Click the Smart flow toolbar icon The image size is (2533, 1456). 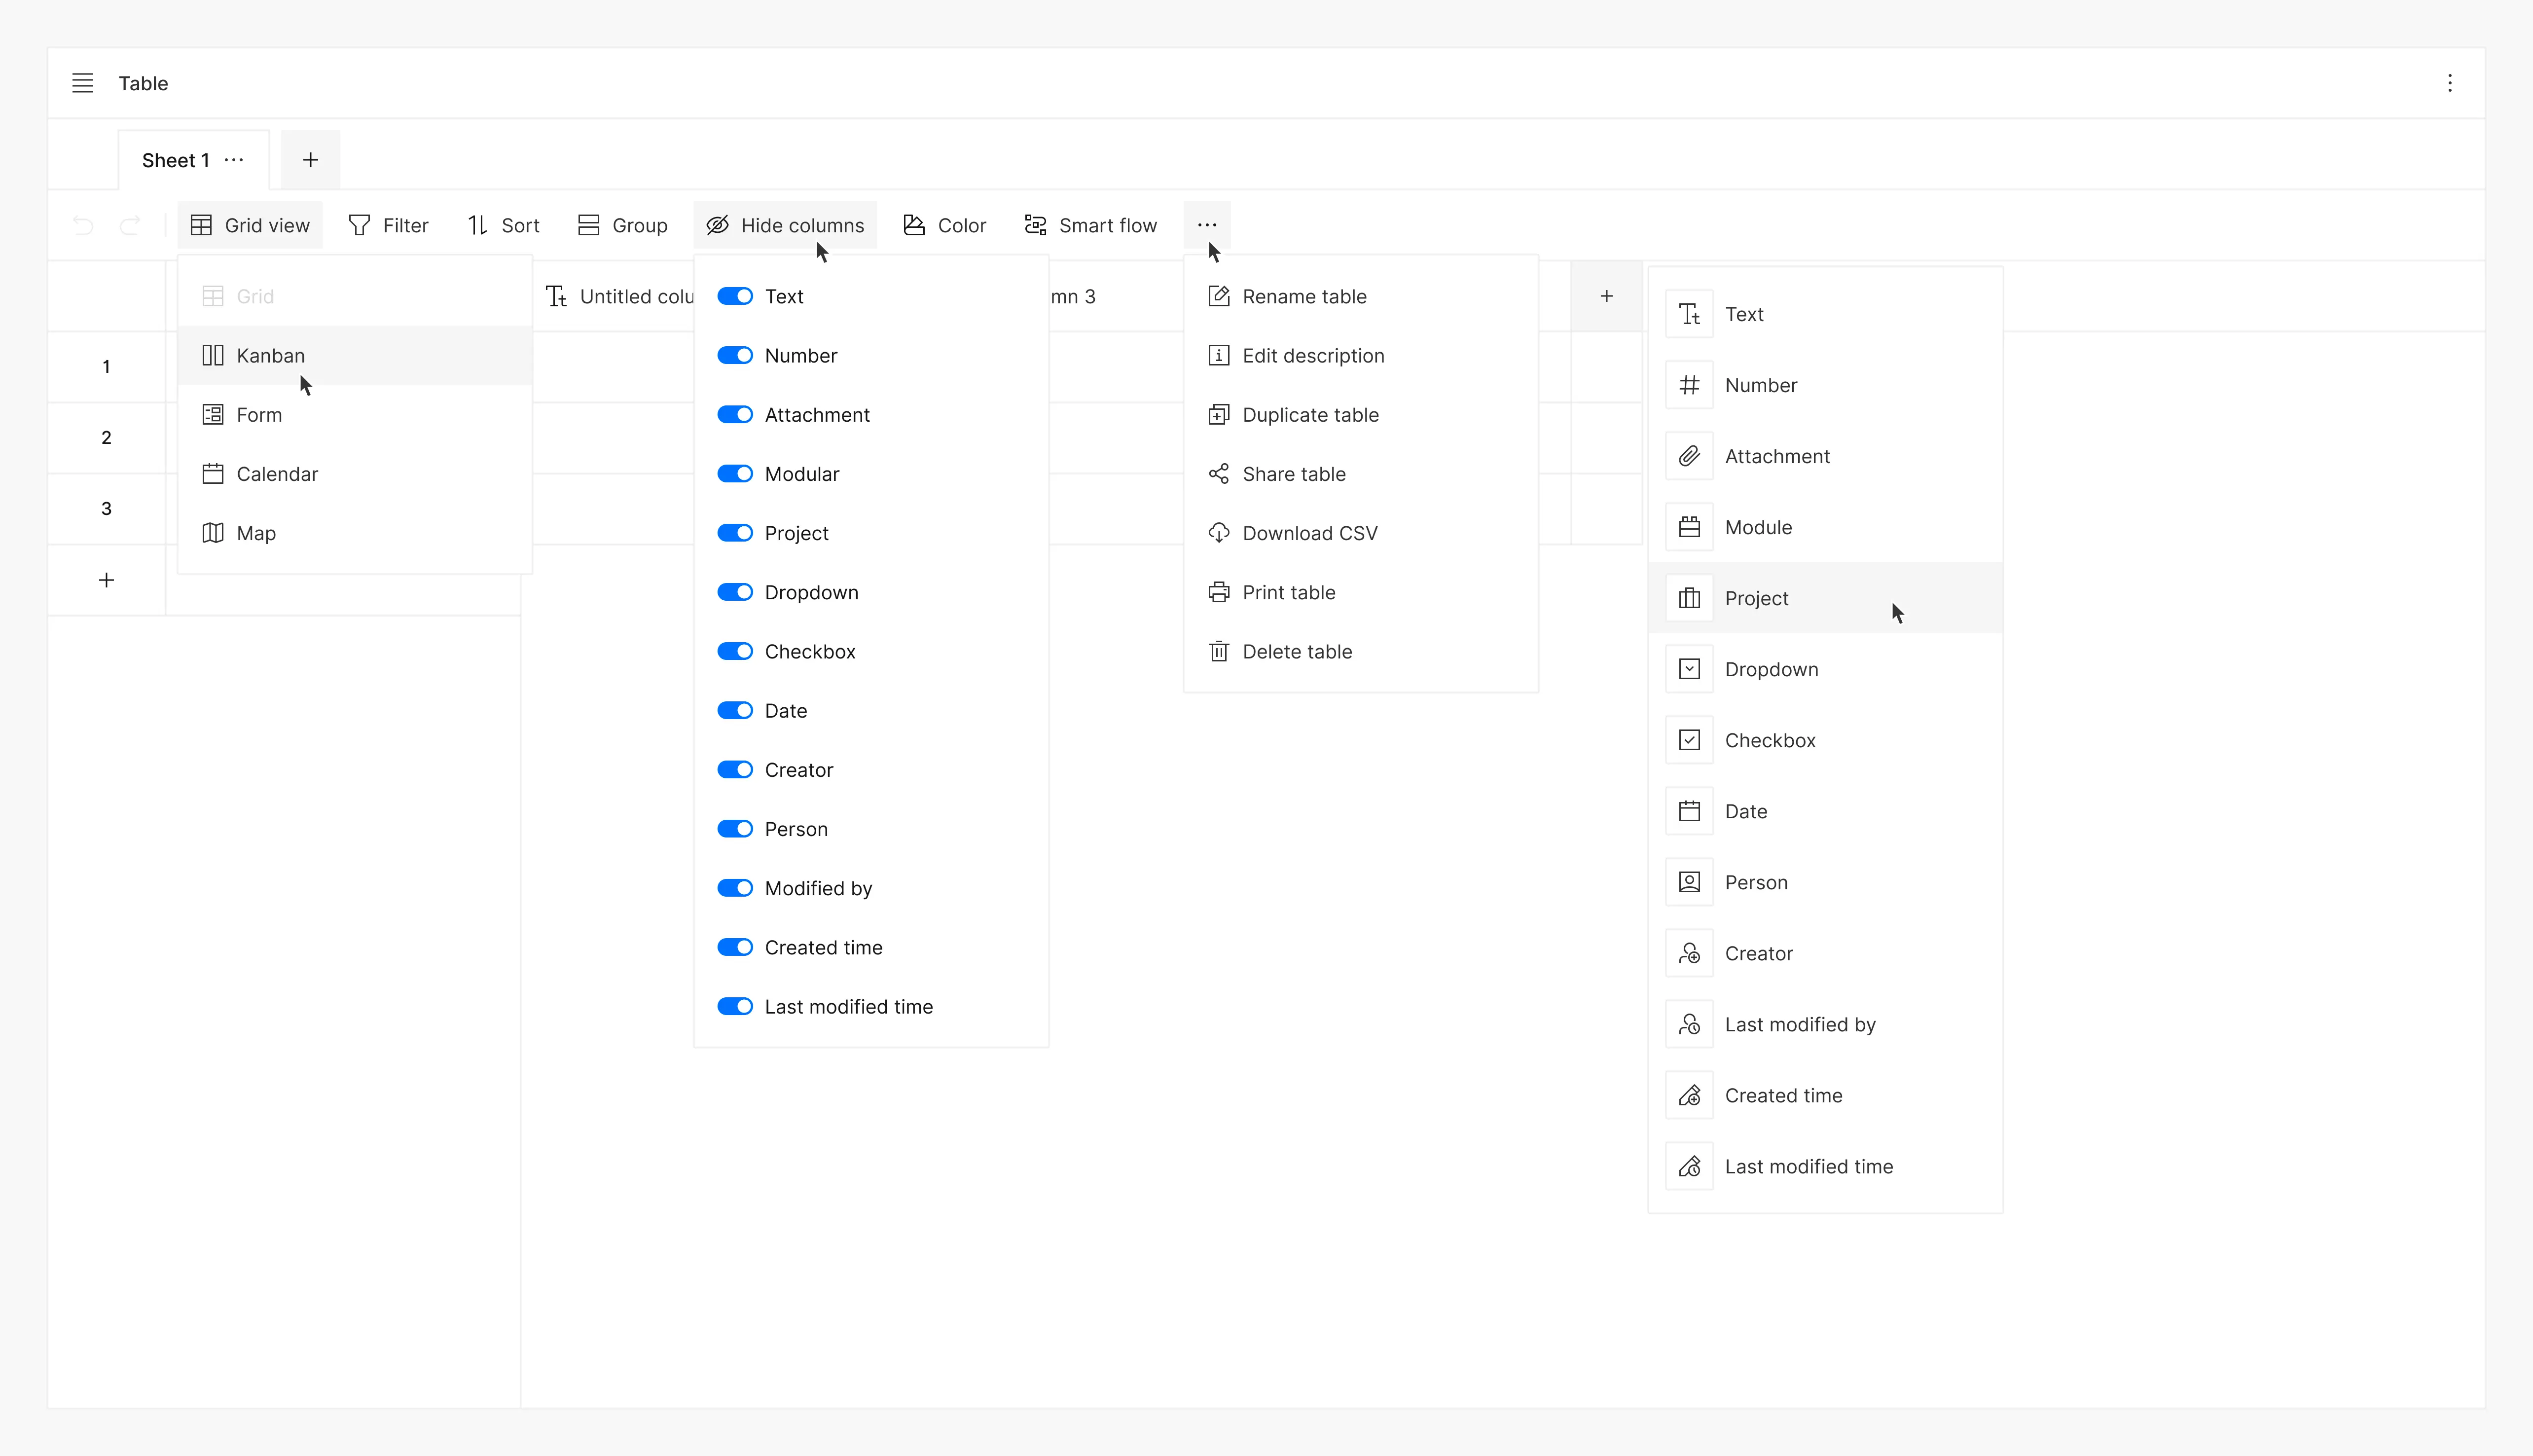pyautogui.click(x=1036, y=225)
